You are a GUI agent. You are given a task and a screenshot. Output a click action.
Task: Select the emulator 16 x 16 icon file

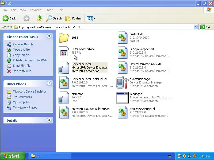click(64, 98)
